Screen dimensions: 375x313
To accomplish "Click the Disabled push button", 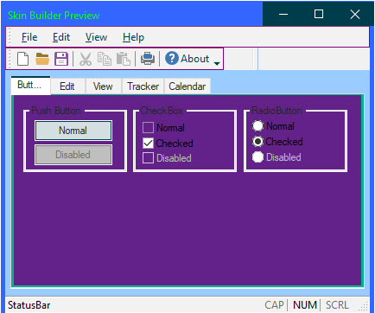I will (x=73, y=155).
